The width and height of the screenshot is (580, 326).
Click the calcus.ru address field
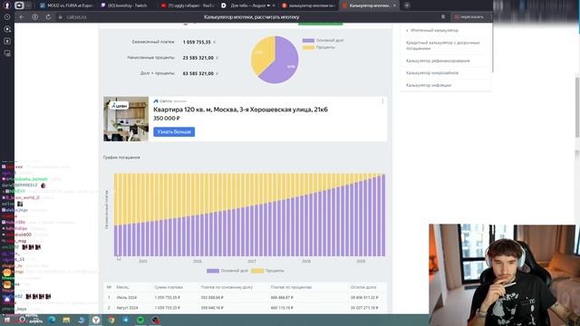76,17
